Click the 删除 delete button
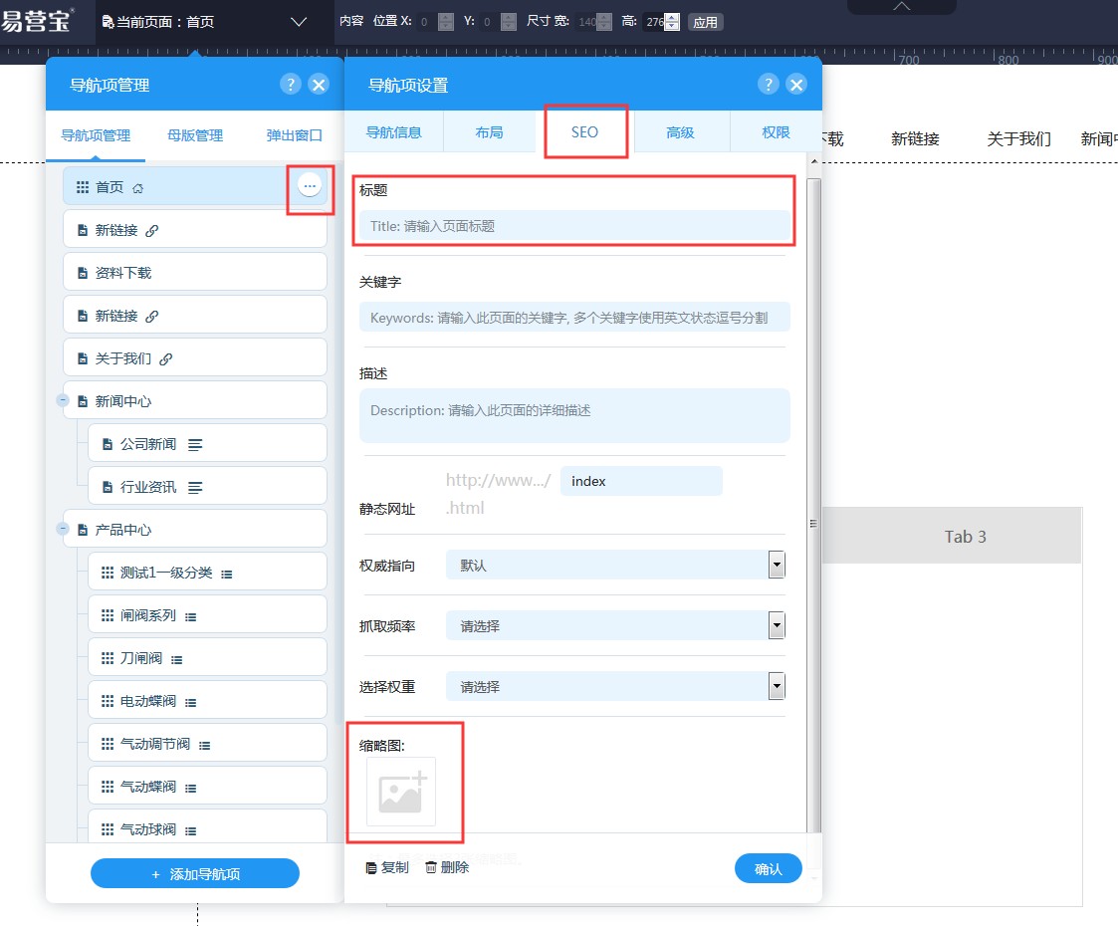 (x=447, y=867)
